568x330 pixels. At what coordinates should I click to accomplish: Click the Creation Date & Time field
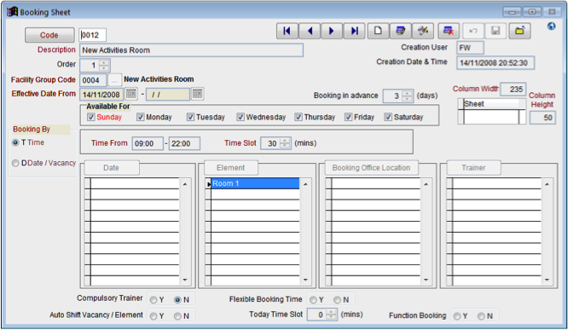(x=496, y=62)
